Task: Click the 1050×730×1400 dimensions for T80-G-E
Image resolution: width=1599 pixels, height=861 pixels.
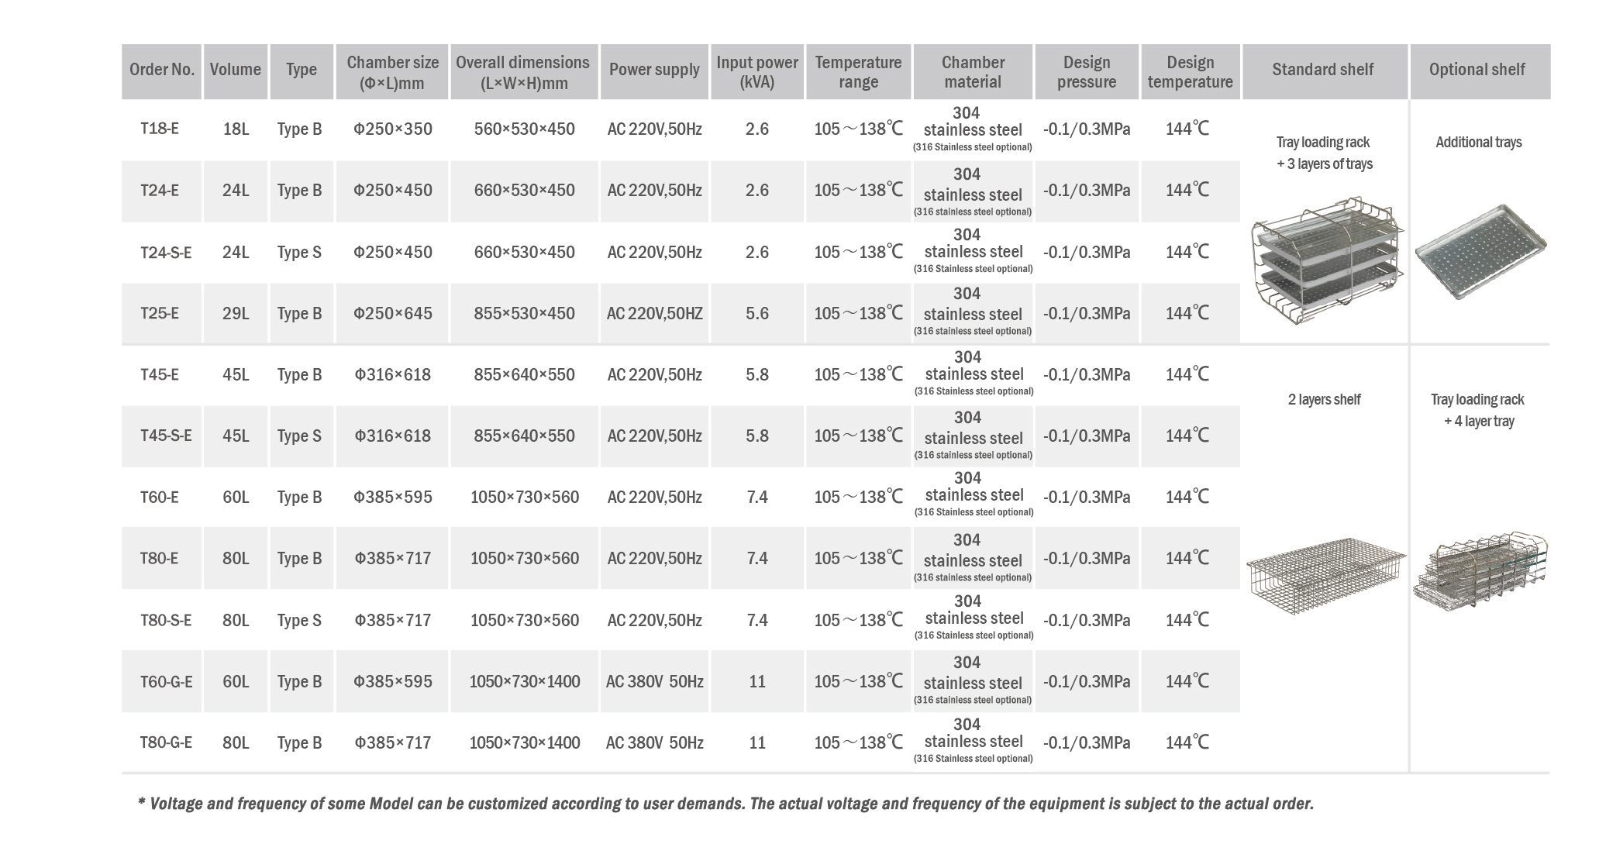Action: tap(525, 742)
